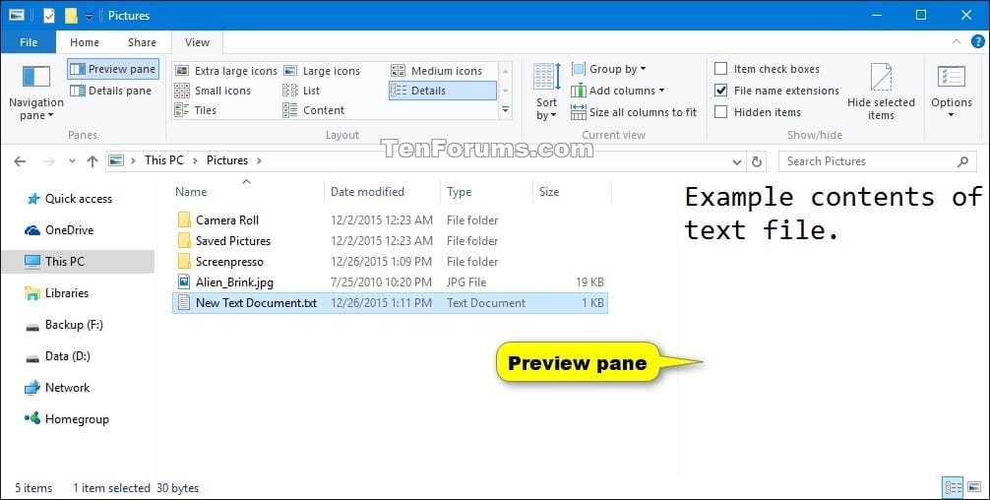Open the Options dropdown

(x=951, y=93)
